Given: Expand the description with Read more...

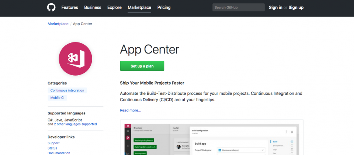Looking at the screenshot, I should [x=131, y=110].
